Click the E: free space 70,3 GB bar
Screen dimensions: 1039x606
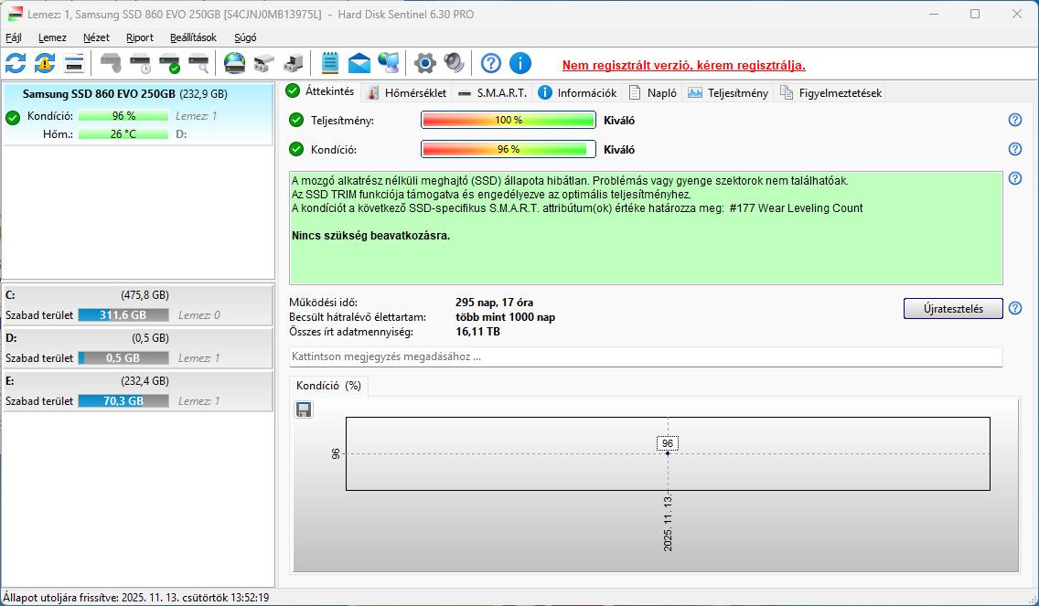pyautogui.click(x=123, y=400)
